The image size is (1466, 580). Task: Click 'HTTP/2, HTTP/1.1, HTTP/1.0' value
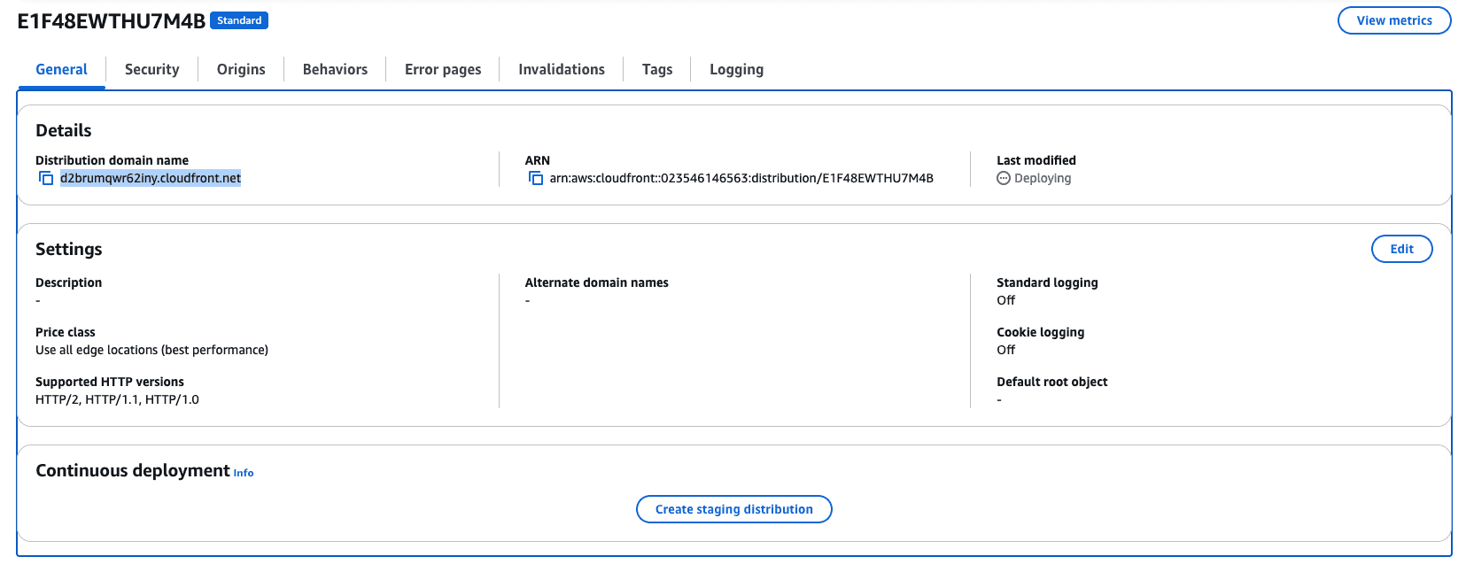[x=117, y=399]
